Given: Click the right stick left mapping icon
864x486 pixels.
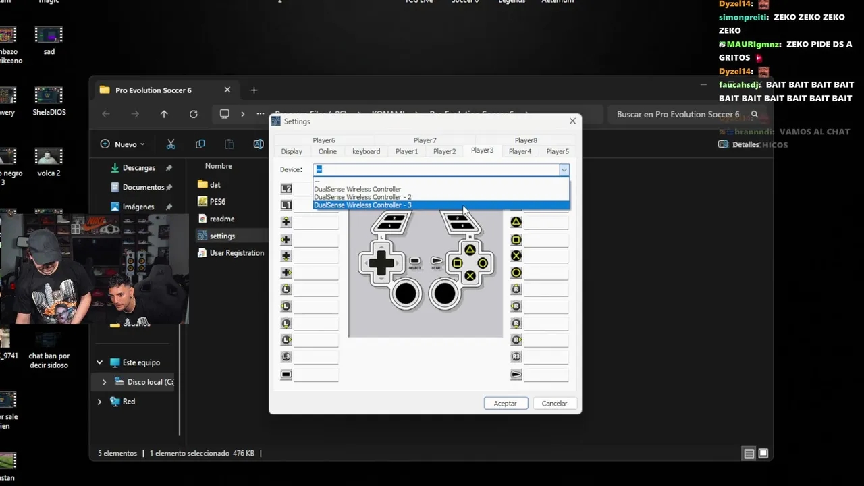Looking at the screenshot, I should (516, 306).
